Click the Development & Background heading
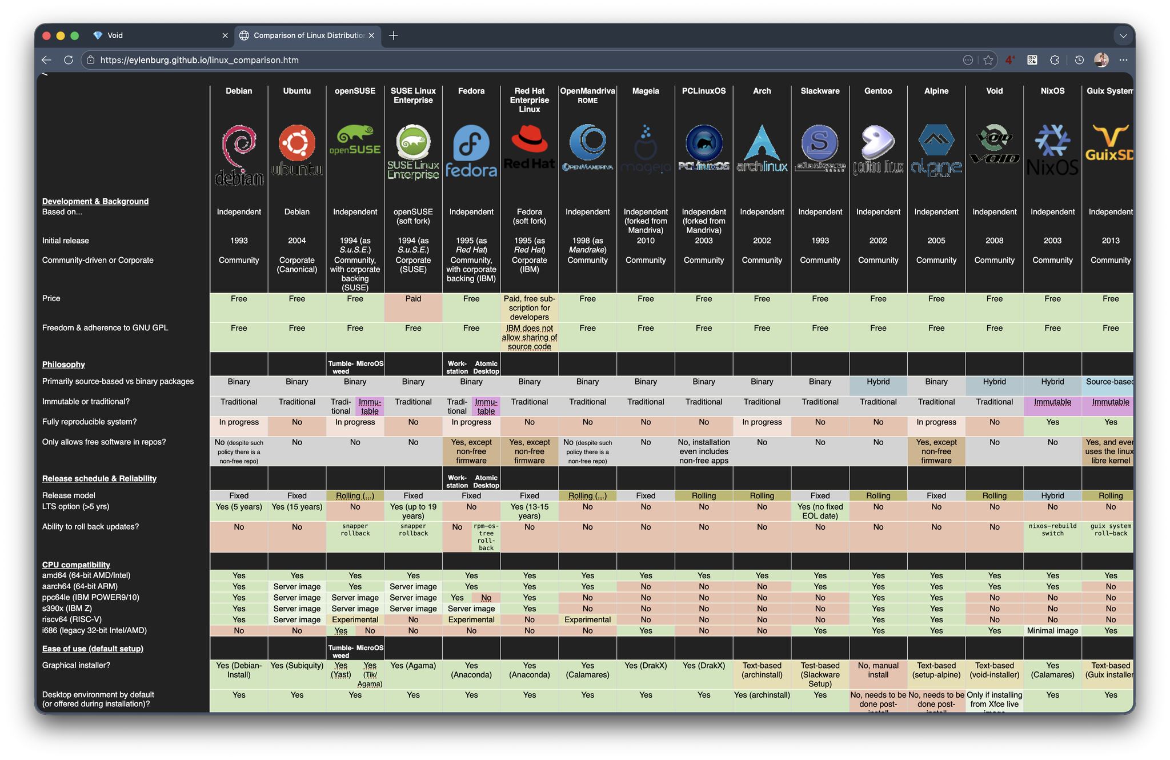Image resolution: width=1170 pixels, height=760 pixels. tap(95, 201)
